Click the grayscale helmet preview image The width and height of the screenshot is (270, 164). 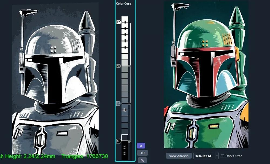55,79
